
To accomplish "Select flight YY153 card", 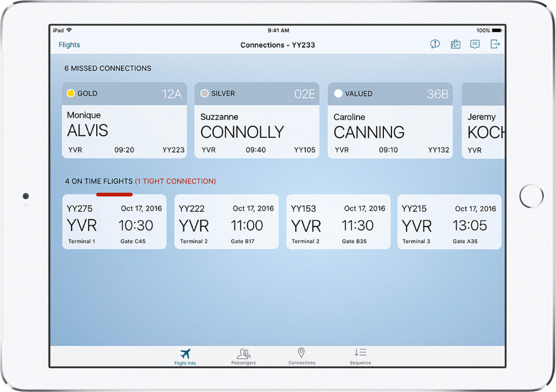I will [x=338, y=222].
